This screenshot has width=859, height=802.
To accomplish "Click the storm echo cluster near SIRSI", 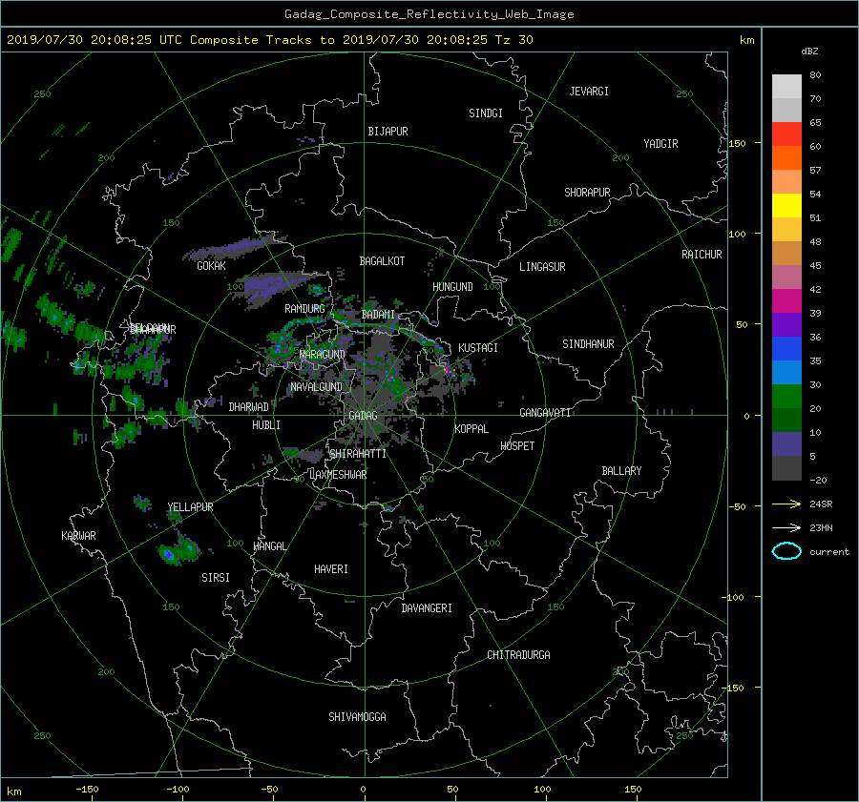I will pyautogui.click(x=178, y=548).
